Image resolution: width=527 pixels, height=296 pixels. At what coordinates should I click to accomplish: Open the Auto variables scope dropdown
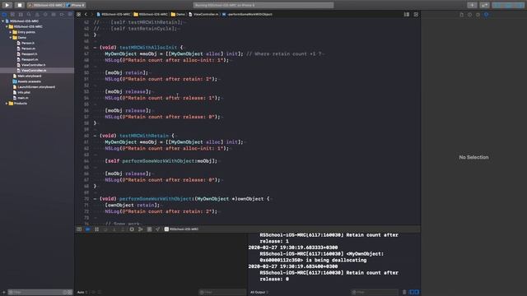(x=82, y=293)
